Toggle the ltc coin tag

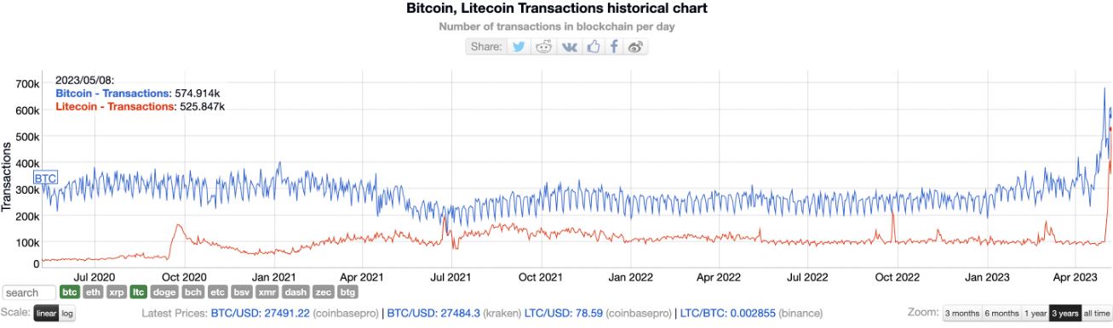(x=138, y=291)
